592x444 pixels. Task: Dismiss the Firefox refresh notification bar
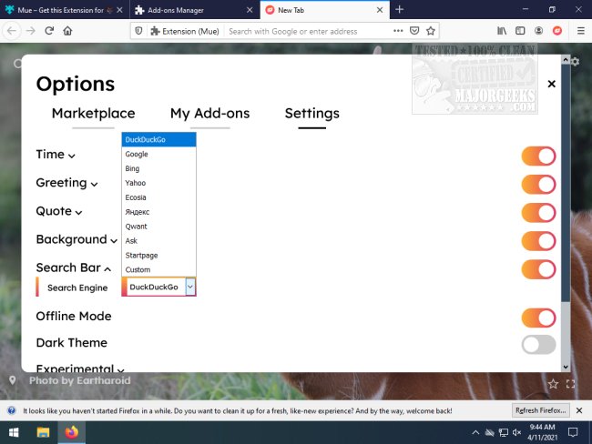579,410
